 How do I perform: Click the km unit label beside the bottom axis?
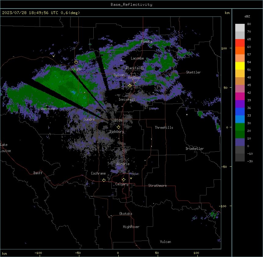5,253
